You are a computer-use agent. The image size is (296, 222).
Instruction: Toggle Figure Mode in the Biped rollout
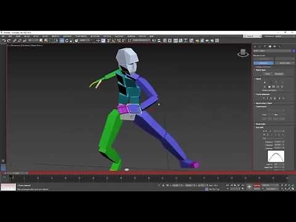(265, 83)
